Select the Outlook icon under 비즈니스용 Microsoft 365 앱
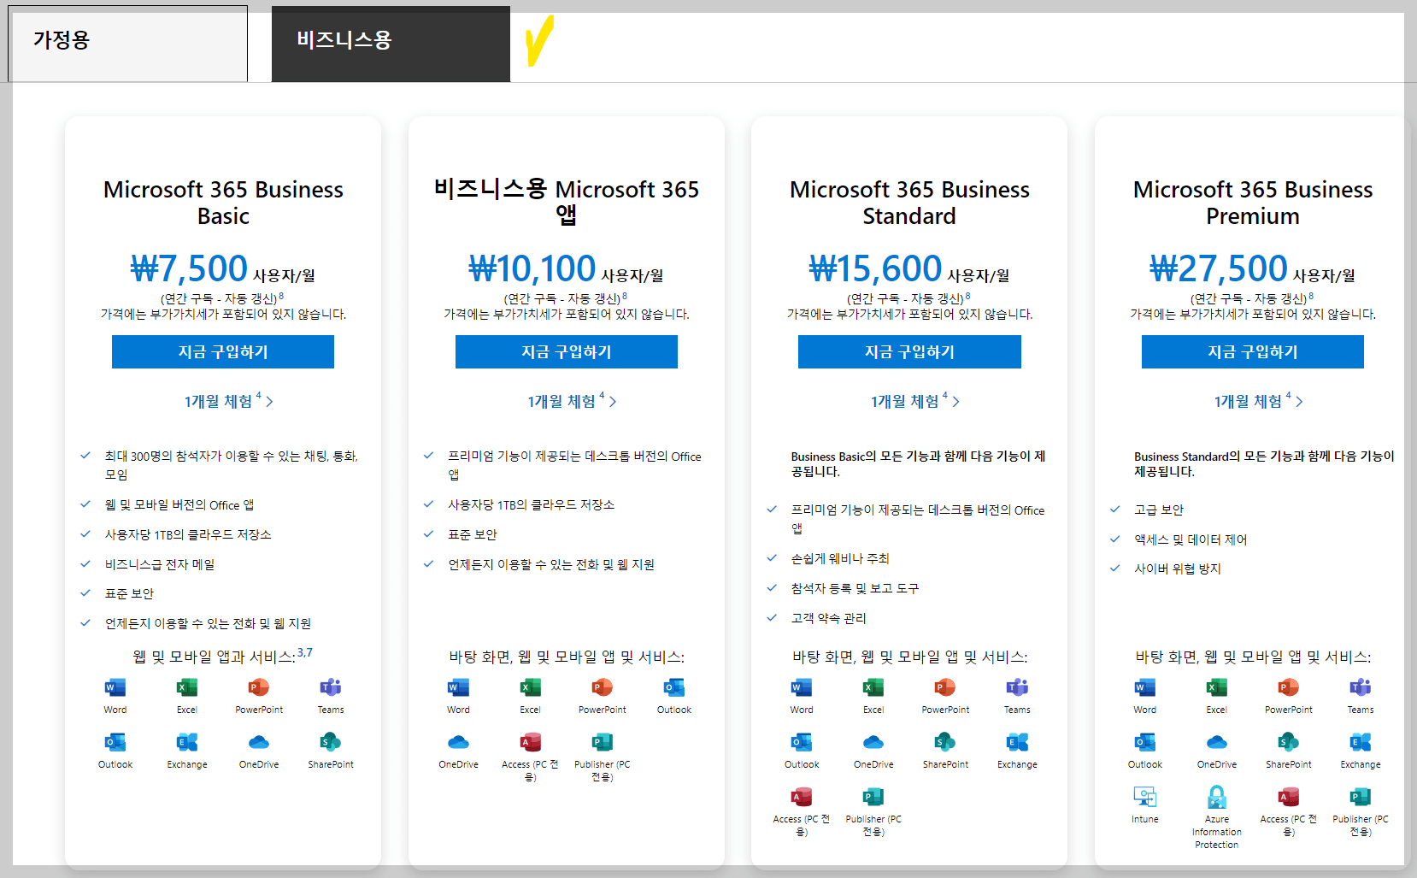The height and width of the screenshot is (878, 1417). coord(673,689)
